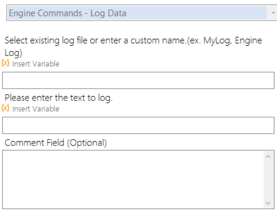This screenshot has width=277, height=216.
Task: Focus the text to log input box
Action: point(138,125)
